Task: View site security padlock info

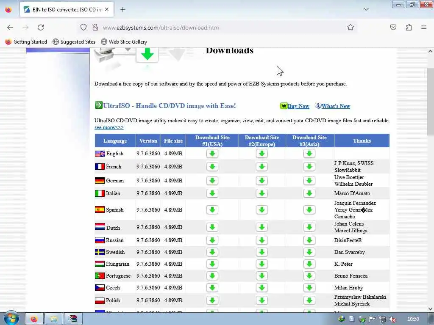Action: [95, 28]
